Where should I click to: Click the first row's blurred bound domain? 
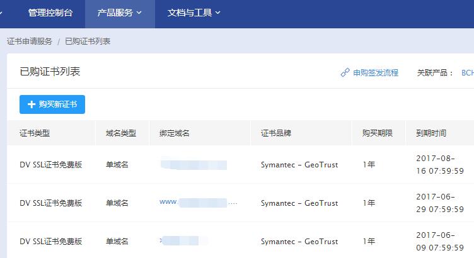194,165
